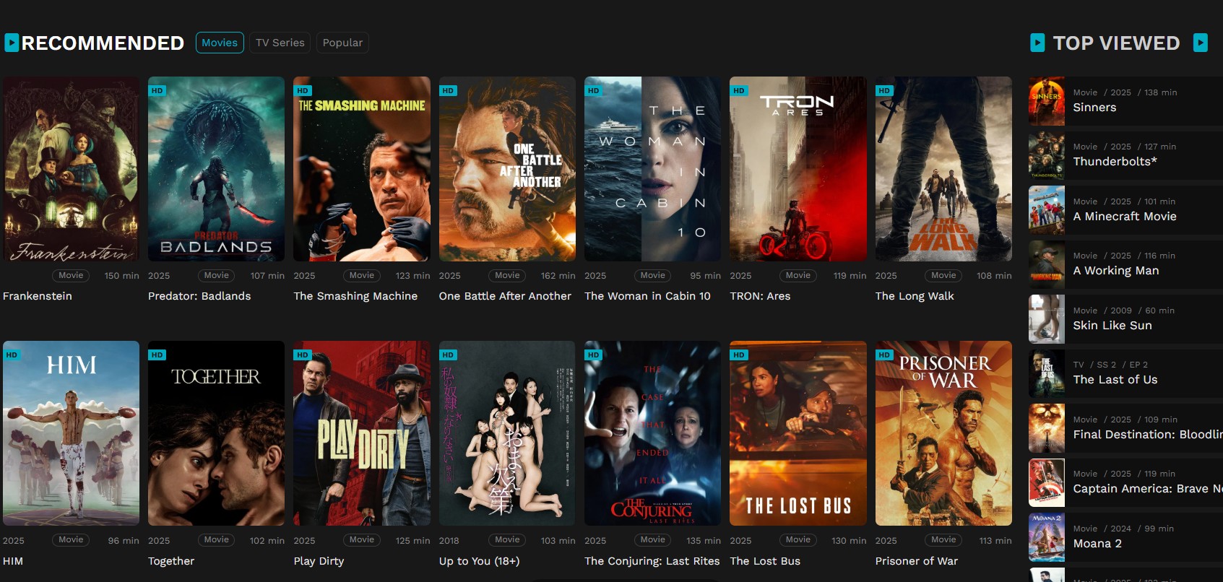1223x582 pixels.
Task: Open The Long Walk title link
Action: pos(915,296)
